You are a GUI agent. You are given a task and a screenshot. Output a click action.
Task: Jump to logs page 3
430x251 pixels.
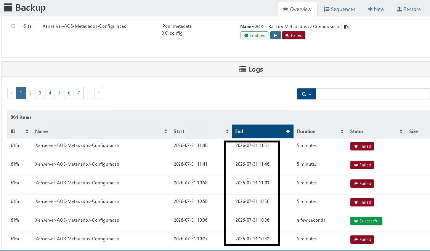(x=40, y=93)
